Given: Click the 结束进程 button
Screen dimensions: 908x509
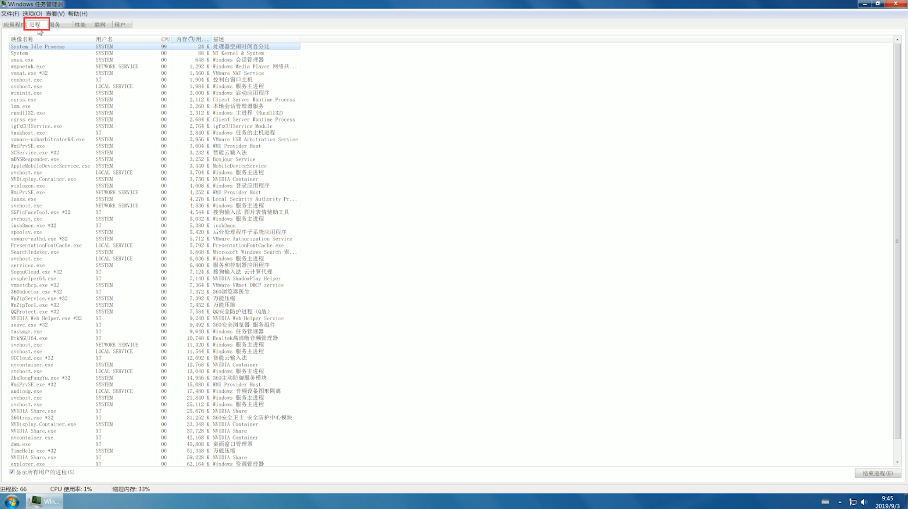Looking at the screenshot, I should [x=877, y=473].
